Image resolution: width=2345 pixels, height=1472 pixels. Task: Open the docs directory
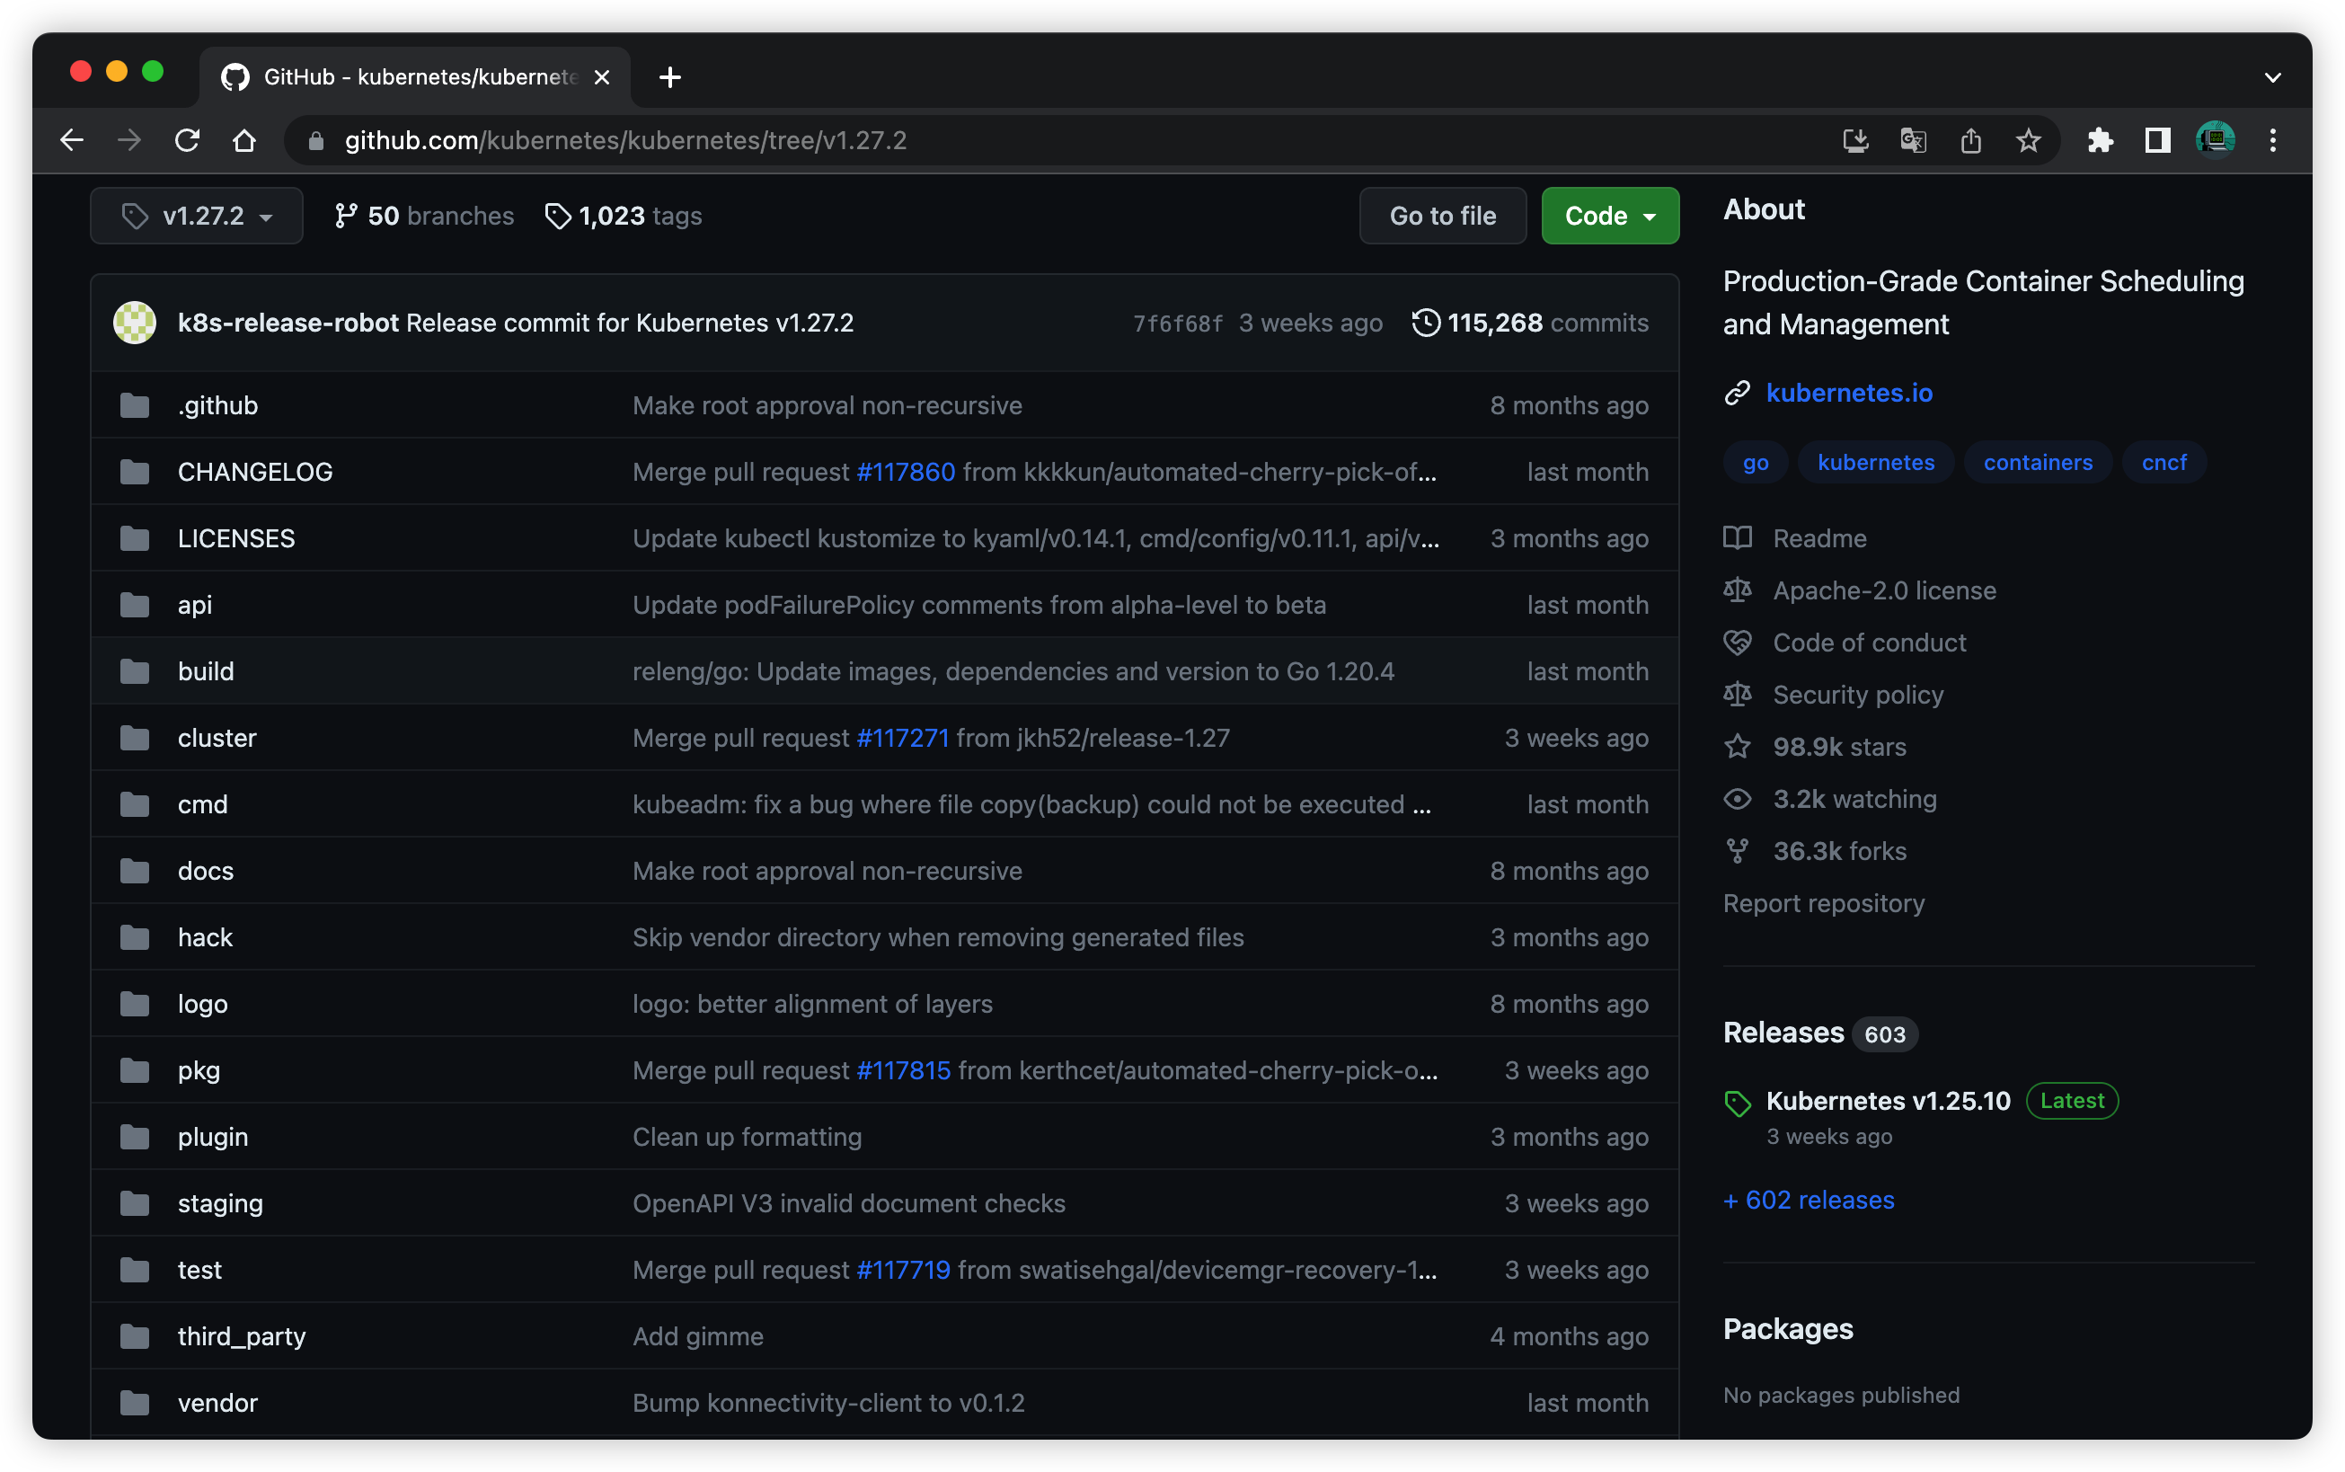pos(206,870)
